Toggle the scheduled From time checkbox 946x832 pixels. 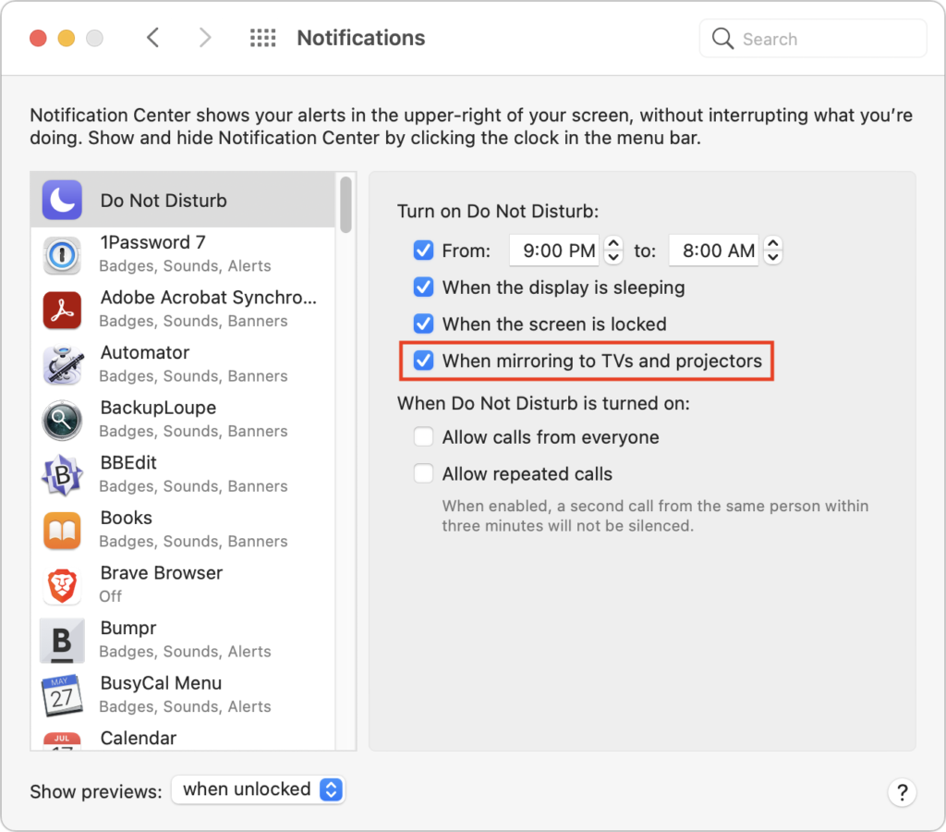pyautogui.click(x=423, y=251)
